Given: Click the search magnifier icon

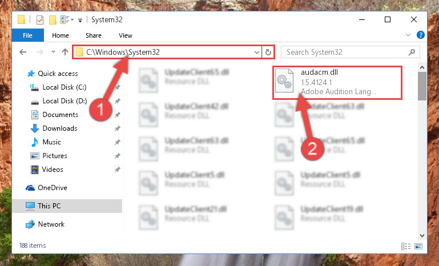Looking at the screenshot, I should 412,52.
